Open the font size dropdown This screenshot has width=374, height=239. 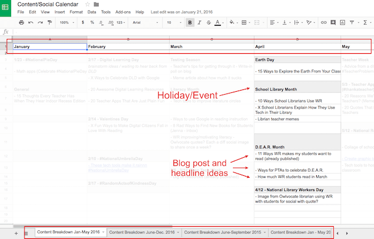point(172,23)
